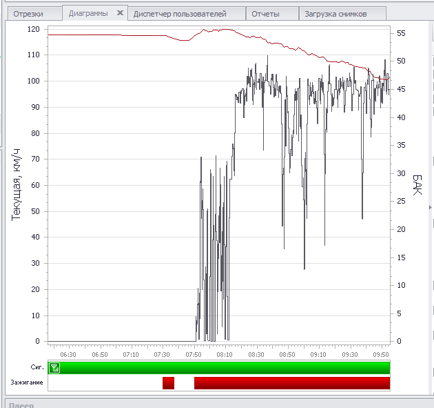Click the 55 value on БАК axis
The width and height of the screenshot is (434, 408).
point(400,33)
